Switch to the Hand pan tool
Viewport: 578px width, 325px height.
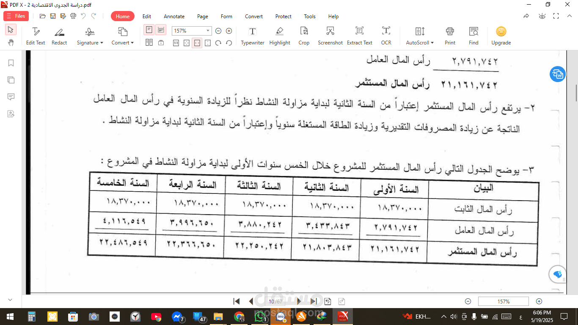pyautogui.click(x=11, y=42)
